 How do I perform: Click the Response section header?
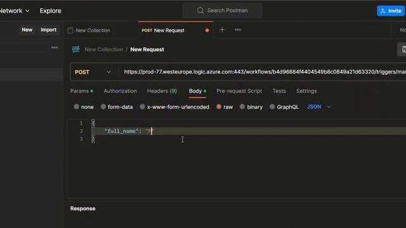click(x=82, y=208)
